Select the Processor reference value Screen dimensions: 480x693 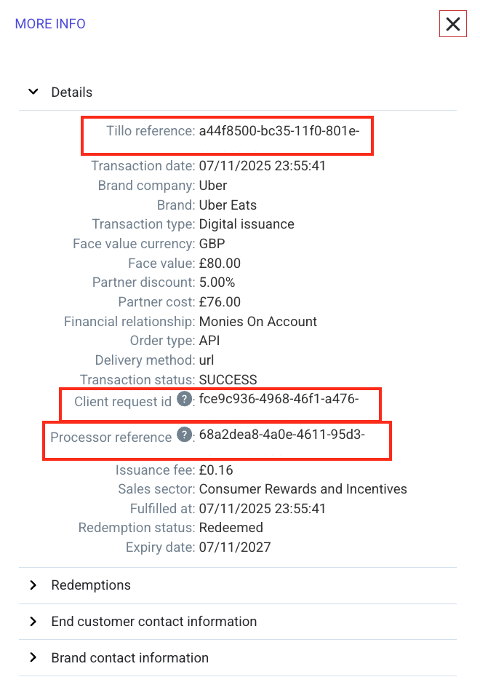click(x=281, y=435)
